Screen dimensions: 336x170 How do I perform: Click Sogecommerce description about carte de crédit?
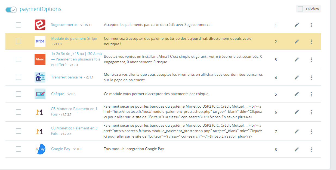click(x=158, y=25)
